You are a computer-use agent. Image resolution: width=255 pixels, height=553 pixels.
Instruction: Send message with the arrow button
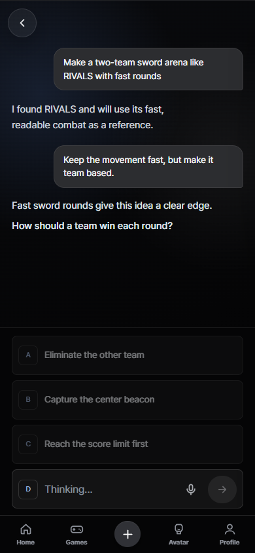pos(222,489)
